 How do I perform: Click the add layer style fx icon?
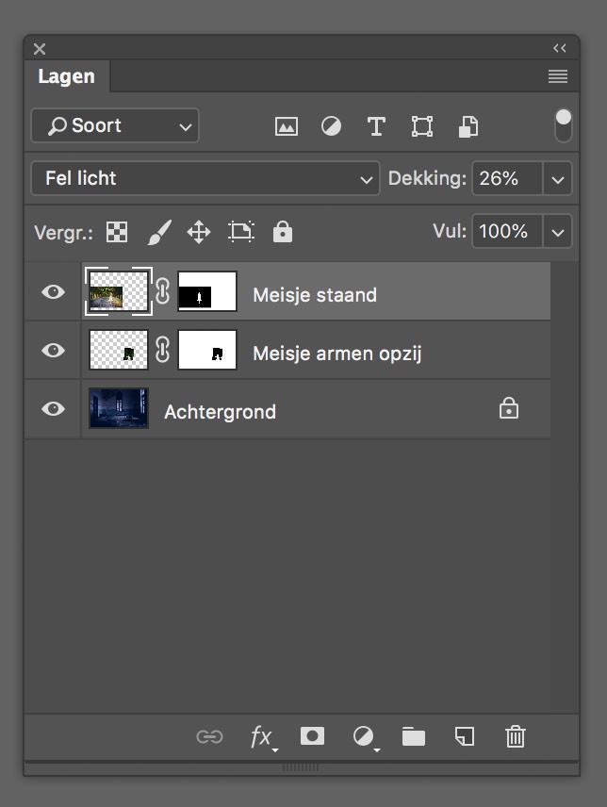[261, 737]
